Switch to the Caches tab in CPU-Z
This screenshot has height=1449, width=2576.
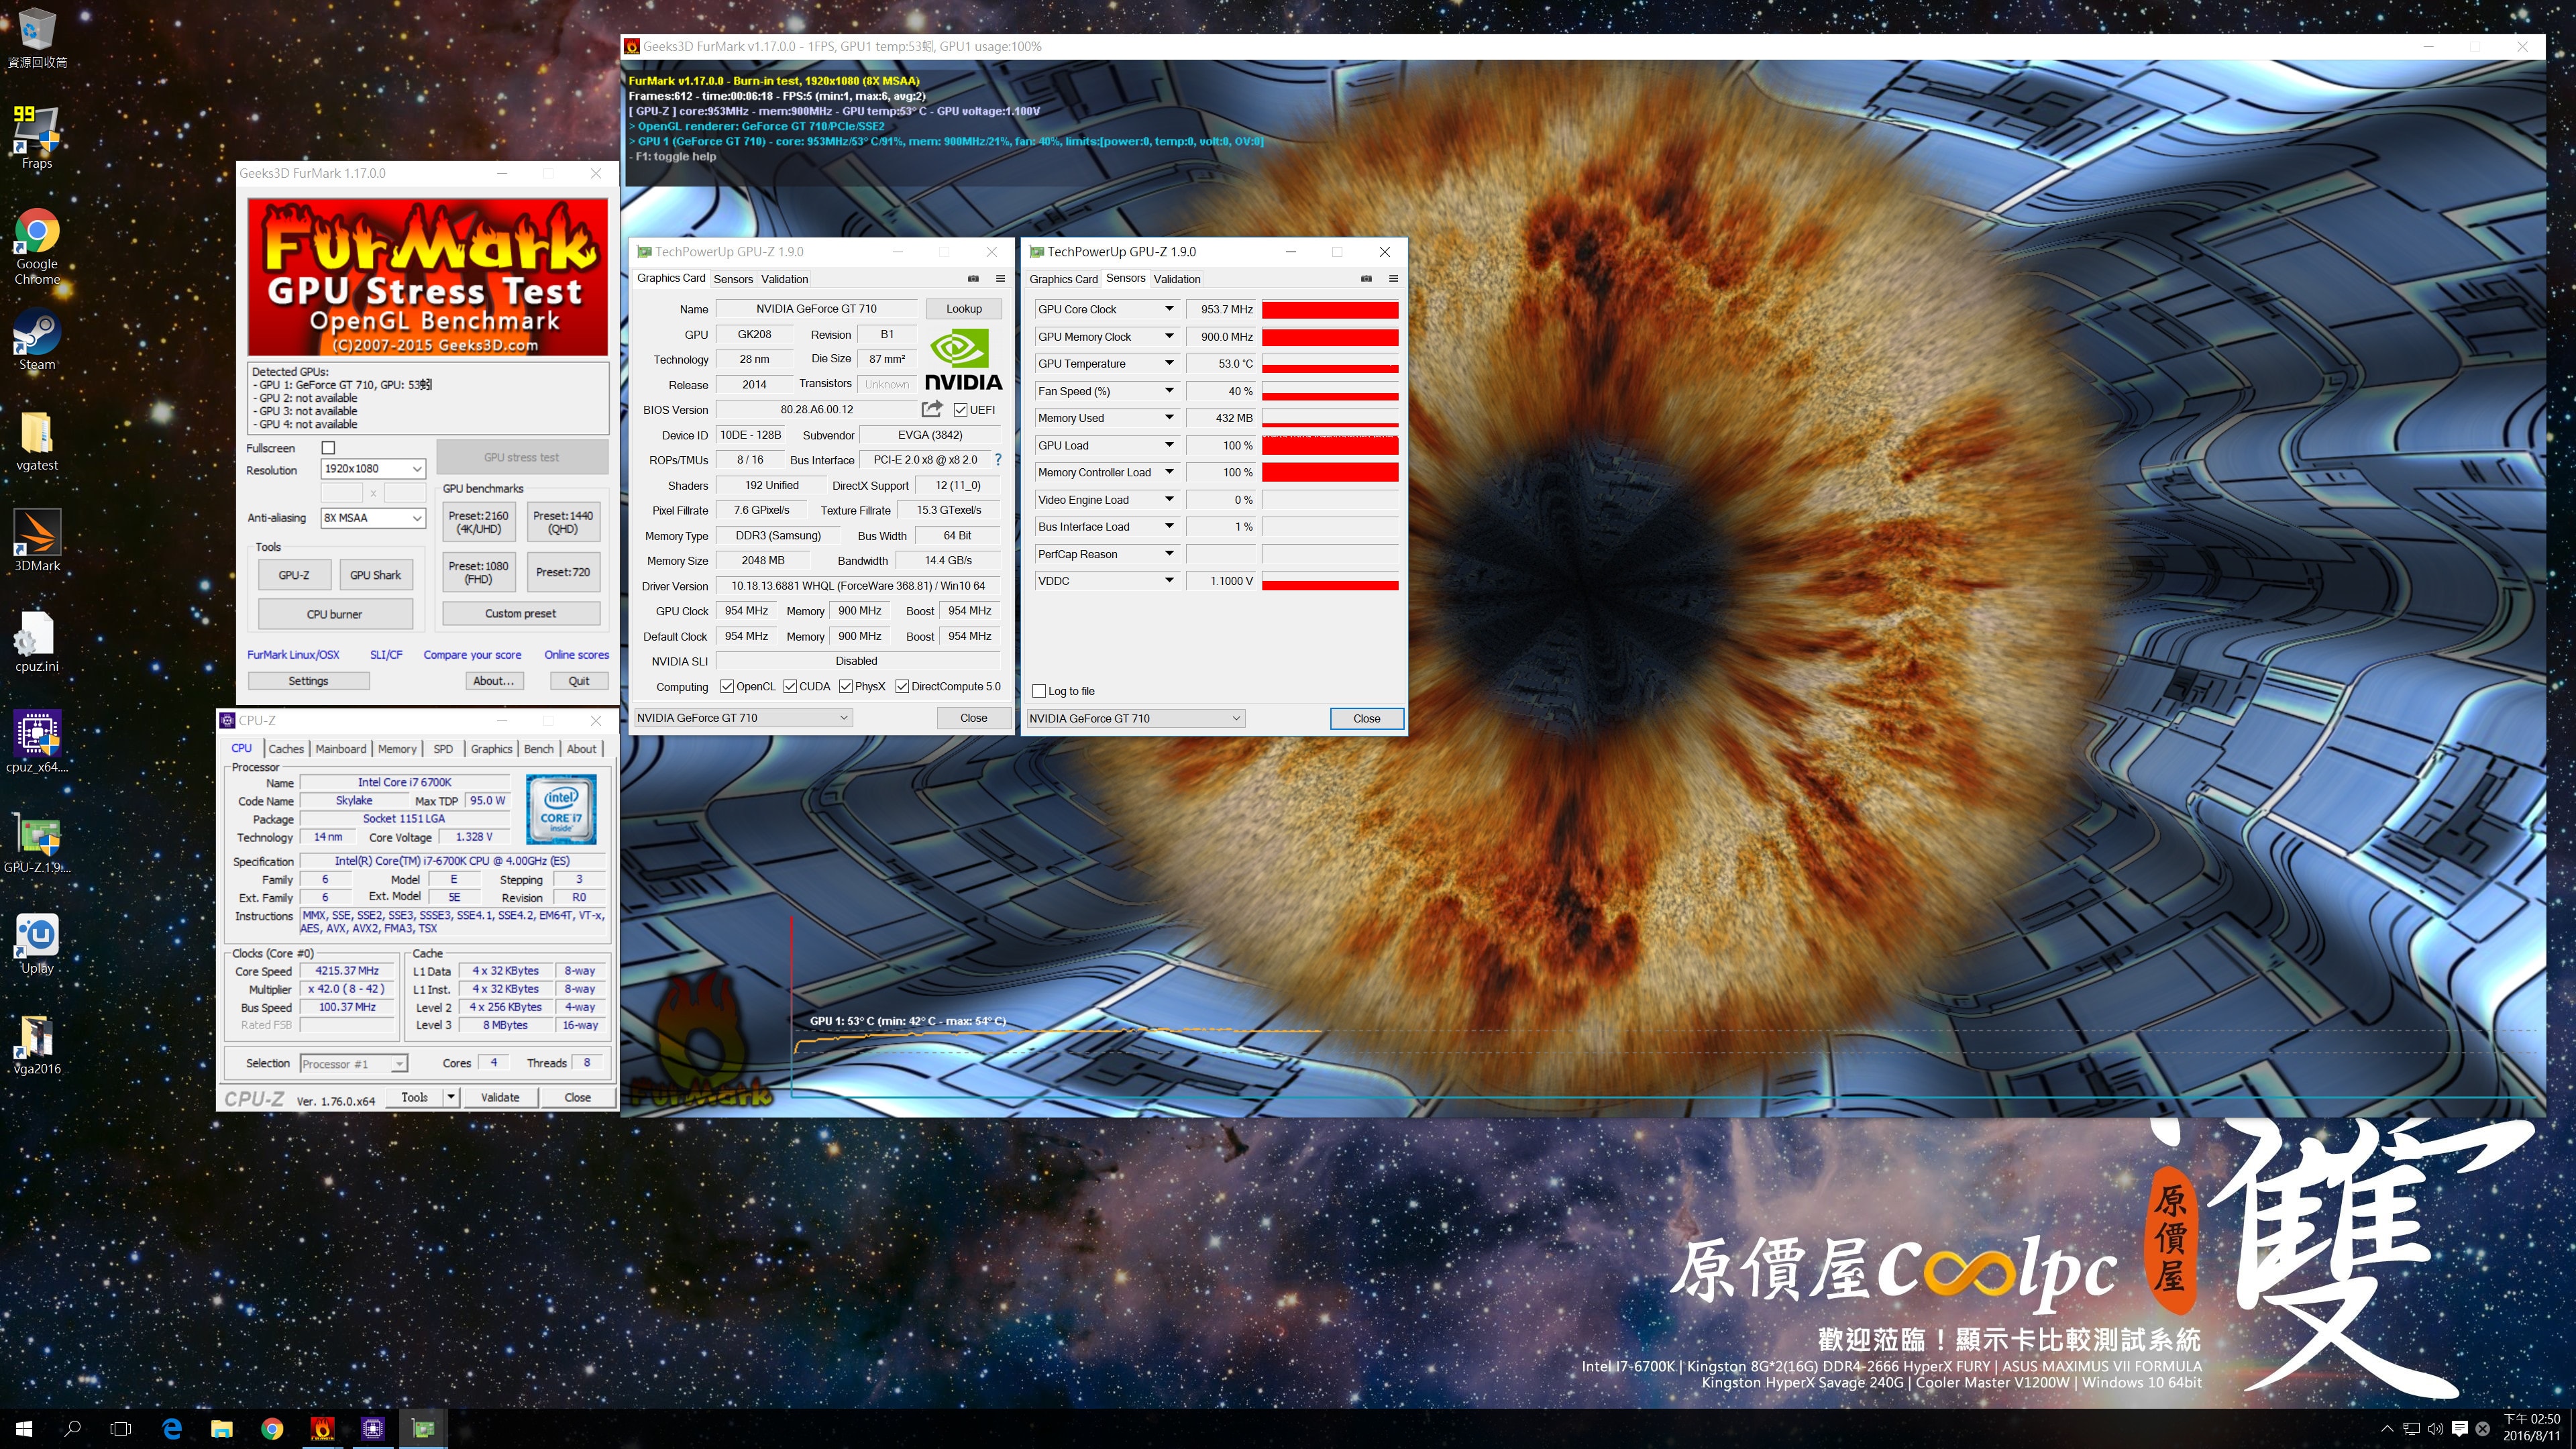pyautogui.click(x=286, y=749)
